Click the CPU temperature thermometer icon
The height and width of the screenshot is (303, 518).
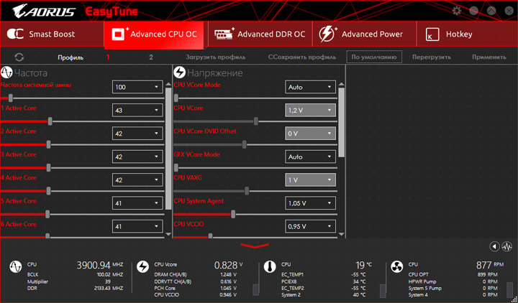[x=270, y=266]
